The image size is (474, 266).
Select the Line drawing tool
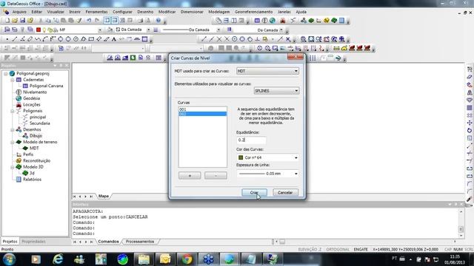[x=15, y=39]
